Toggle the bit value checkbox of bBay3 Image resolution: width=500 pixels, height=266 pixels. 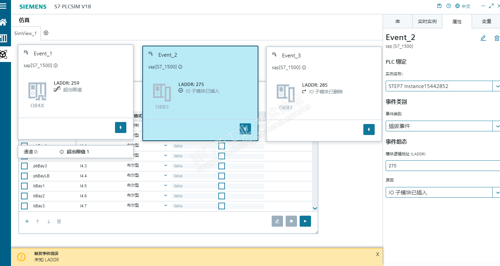pyautogui.click(x=222, y=206)
